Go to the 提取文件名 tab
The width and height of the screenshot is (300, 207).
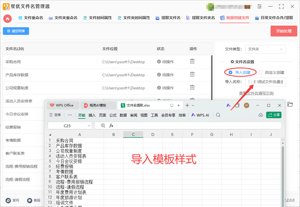(x=168, y=18)
